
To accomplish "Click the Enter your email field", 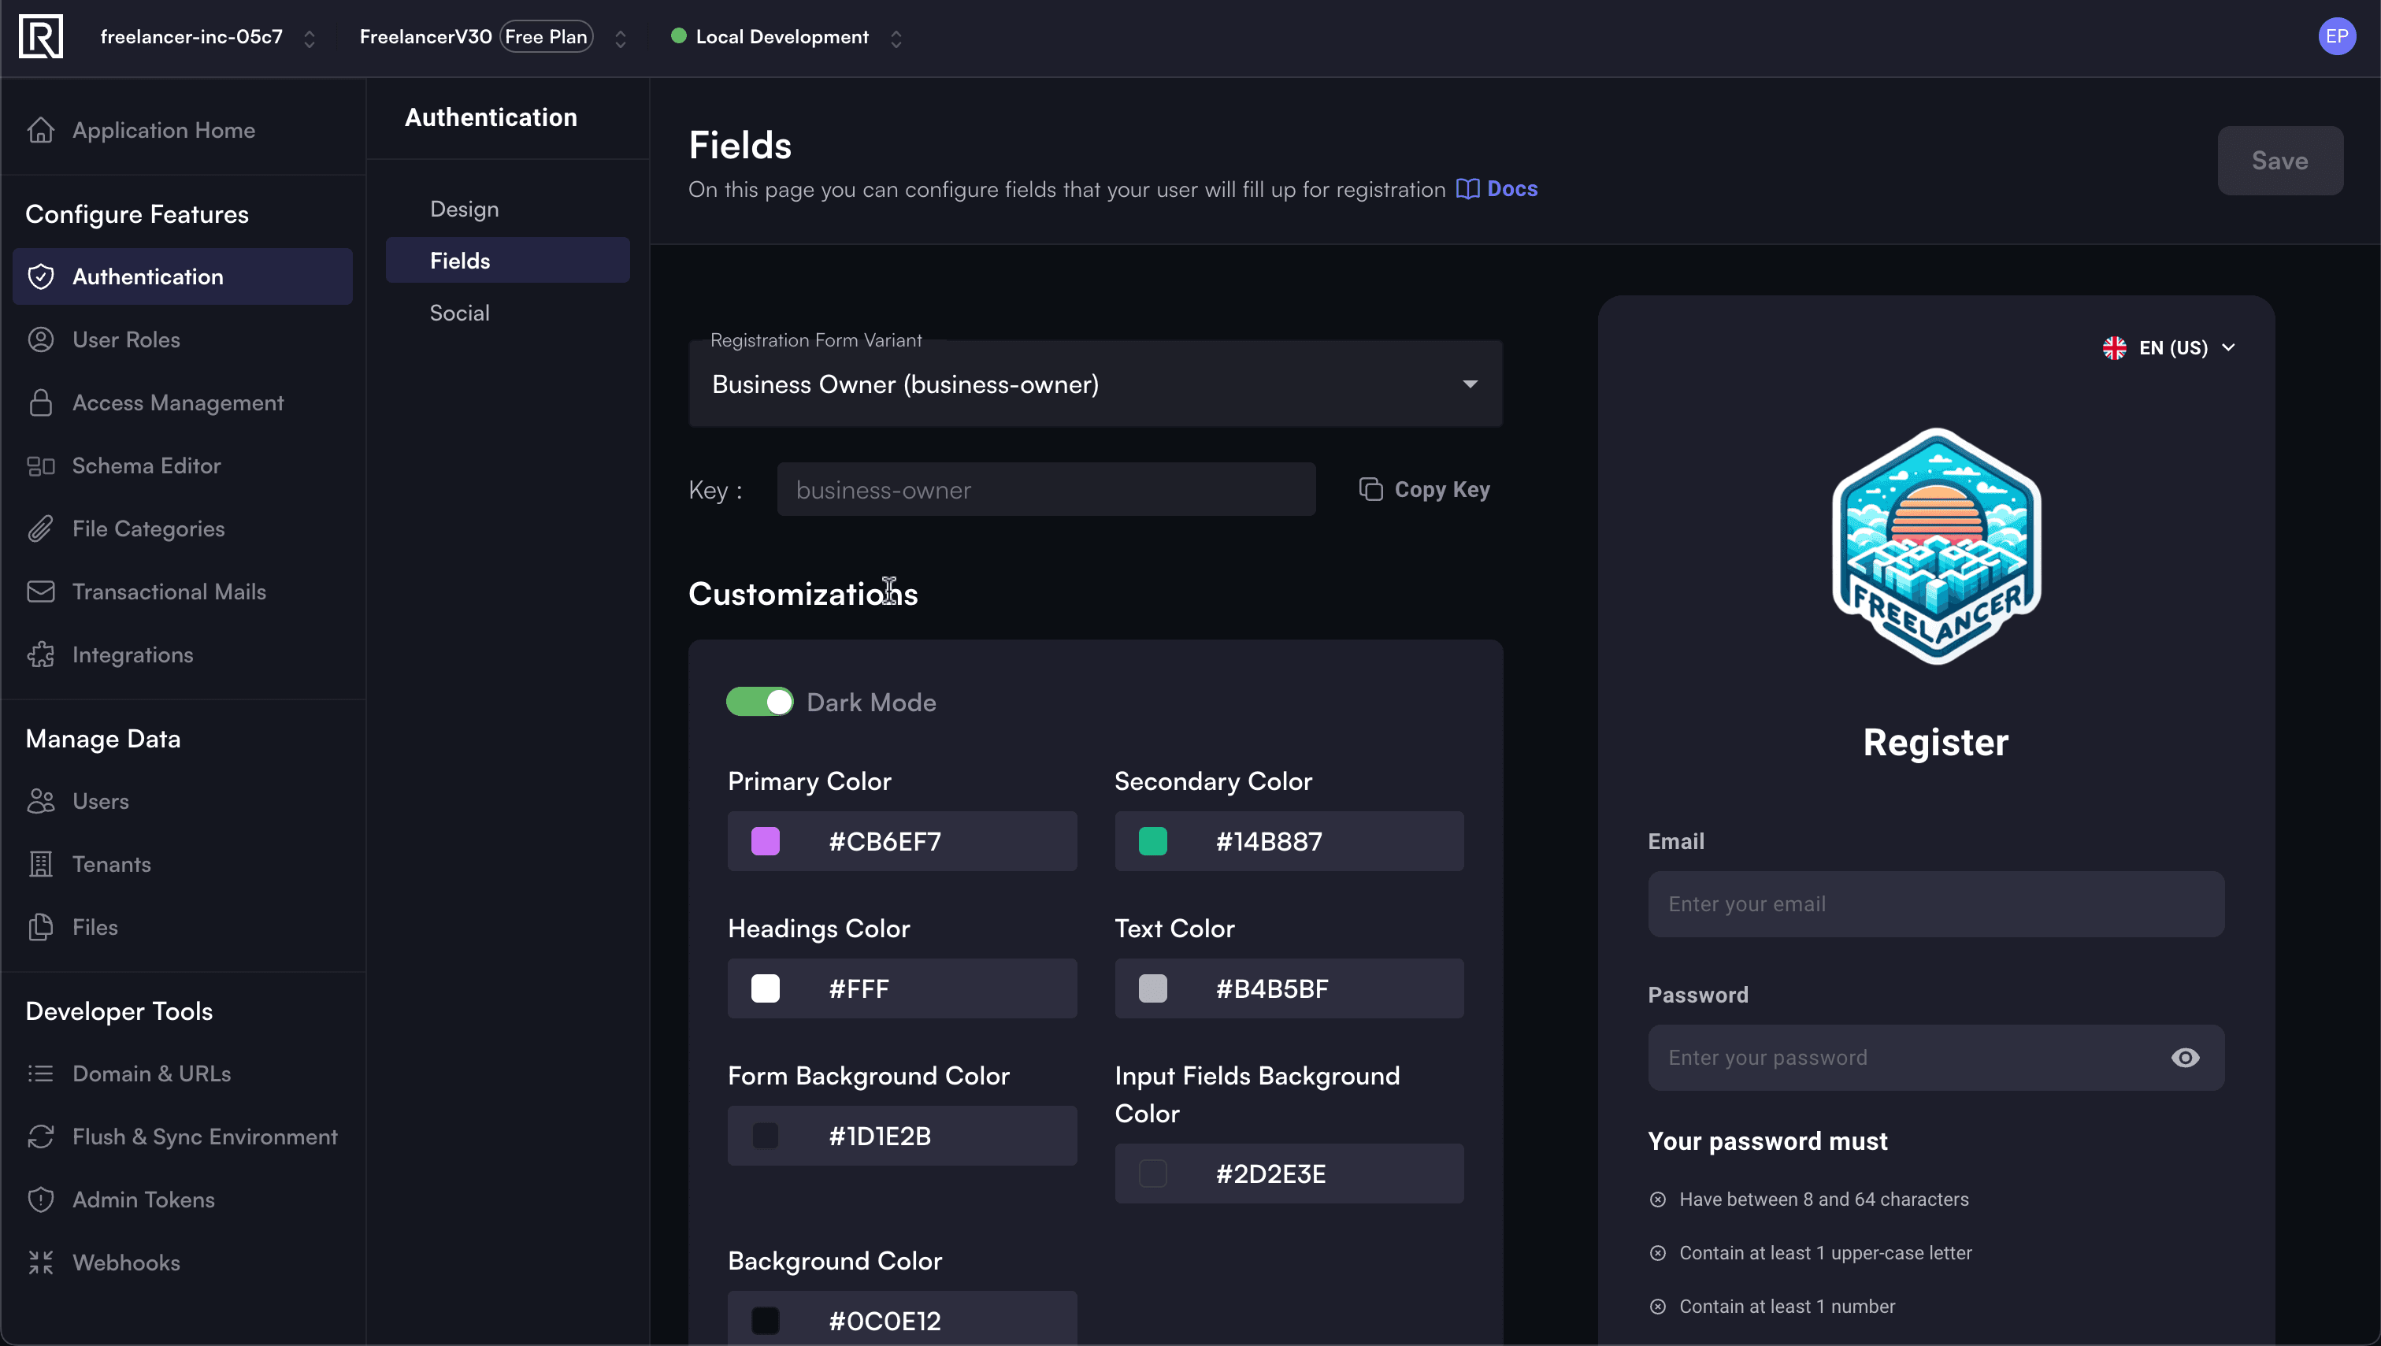I will tap(1935, 904).
